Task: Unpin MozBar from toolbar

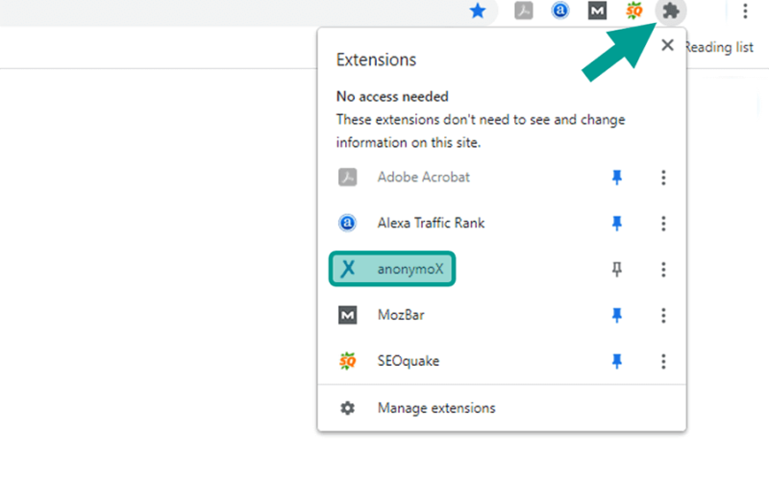Action: 617,315
